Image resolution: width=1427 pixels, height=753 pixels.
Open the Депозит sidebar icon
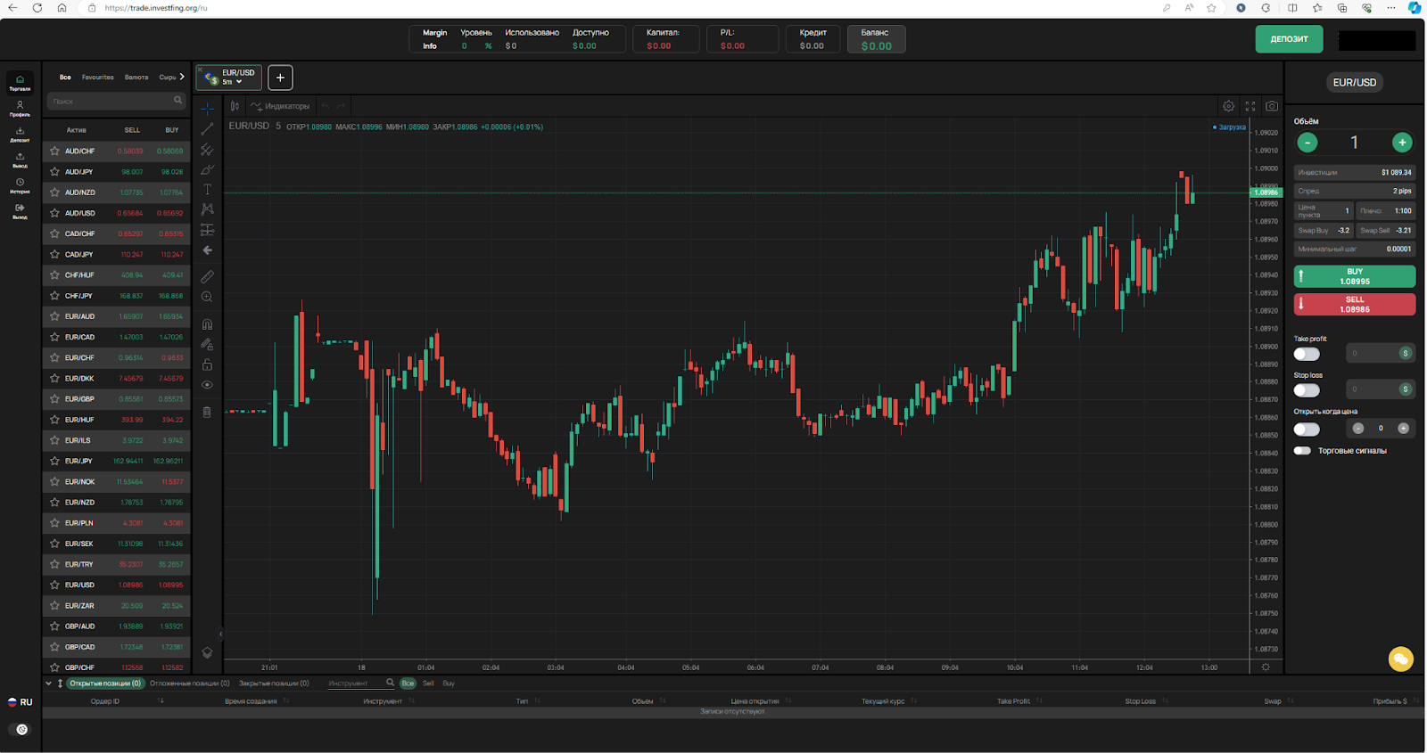tap(20, 135)
